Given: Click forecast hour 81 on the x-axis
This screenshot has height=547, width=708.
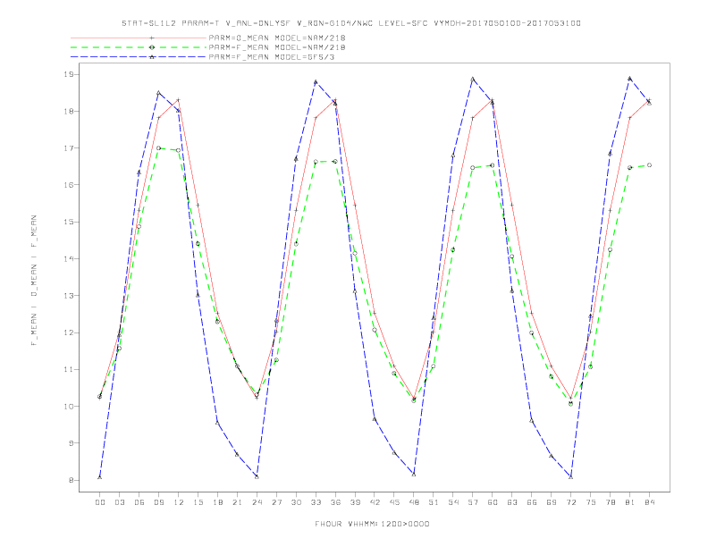Looking at the screenshot, I should pyautogui.click(x=630, y=502).
